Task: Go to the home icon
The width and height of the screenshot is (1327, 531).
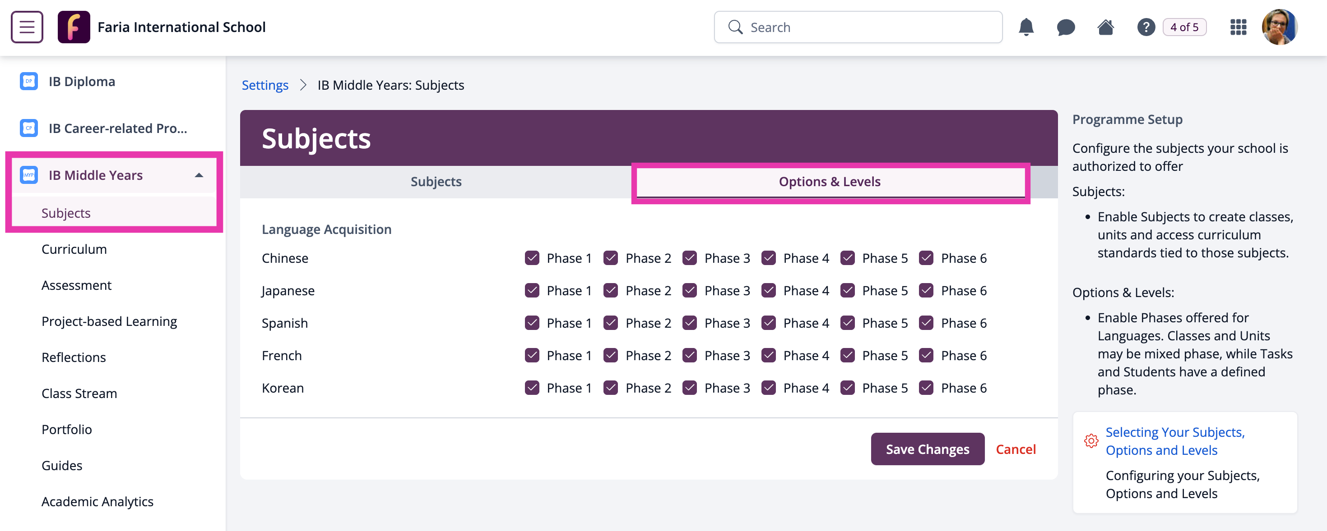Action: pyautogui.click(x=1105, y=27)
